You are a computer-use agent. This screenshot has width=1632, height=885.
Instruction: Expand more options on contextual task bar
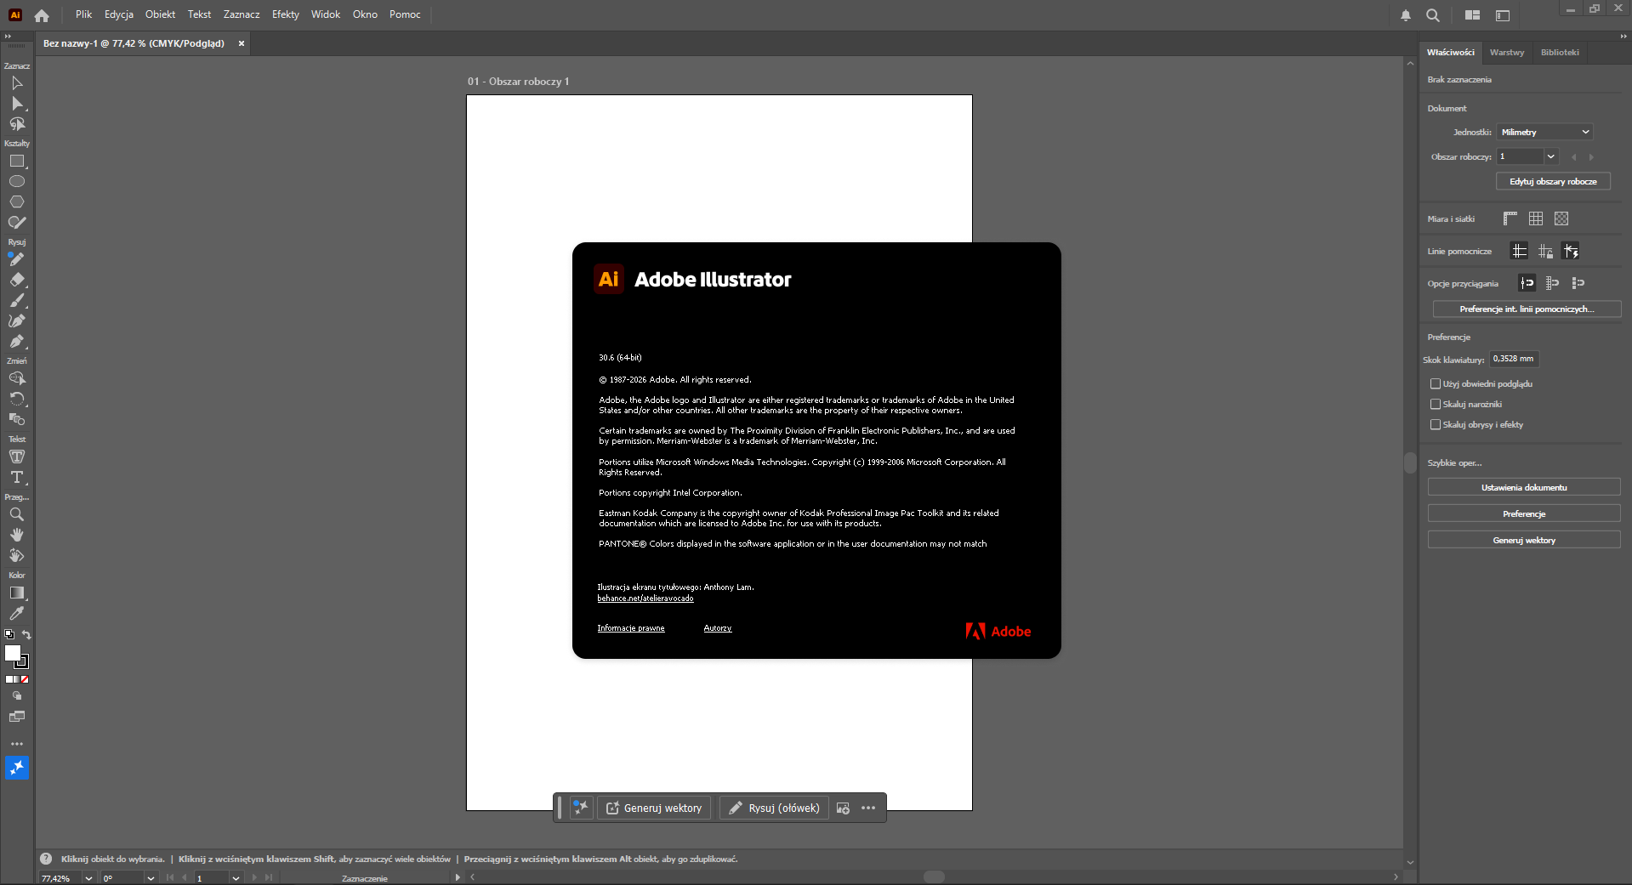click(868, 808)
